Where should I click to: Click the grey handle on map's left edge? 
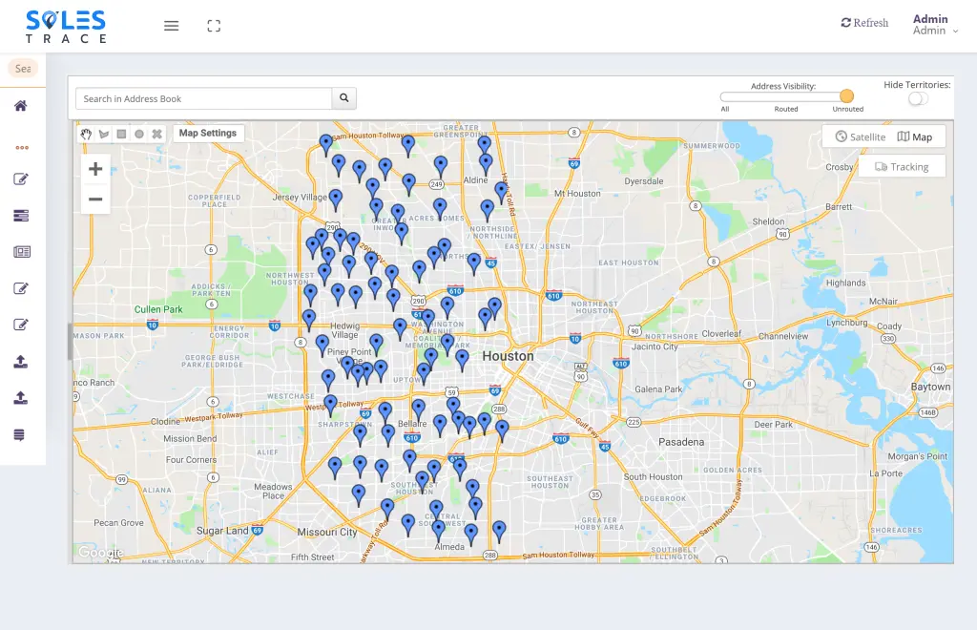70,342
